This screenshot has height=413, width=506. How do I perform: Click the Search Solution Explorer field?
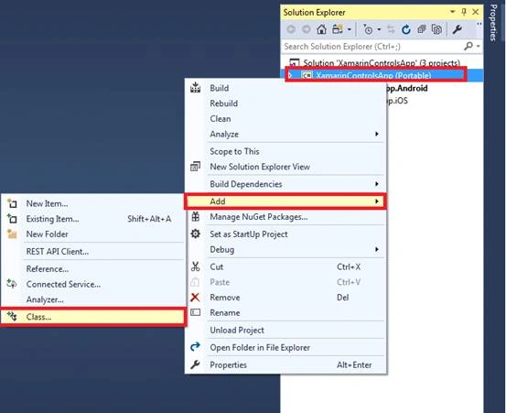(x=371, y=47)
